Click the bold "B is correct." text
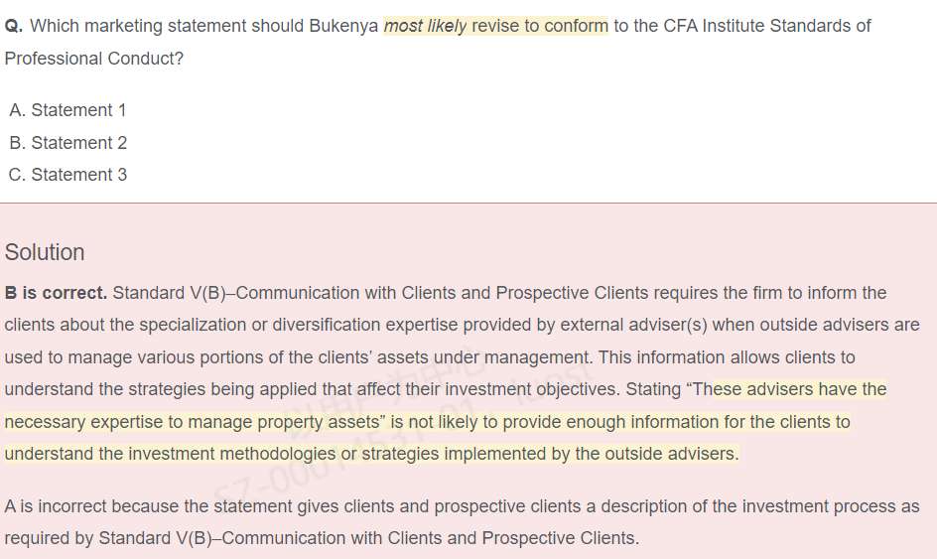 [56, 293]
